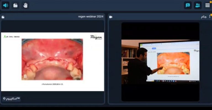Click the presentation panel header icon
This screenshot has width=212, height=110.
tap(3, 17)
